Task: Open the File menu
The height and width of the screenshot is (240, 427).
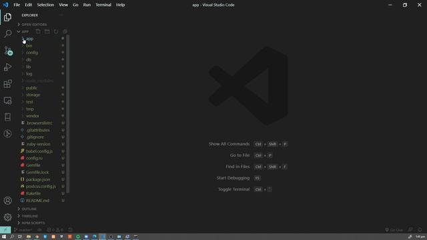Action: (17, 5)
